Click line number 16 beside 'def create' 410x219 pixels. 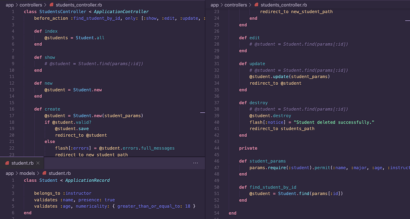click(x=12, y=109)
